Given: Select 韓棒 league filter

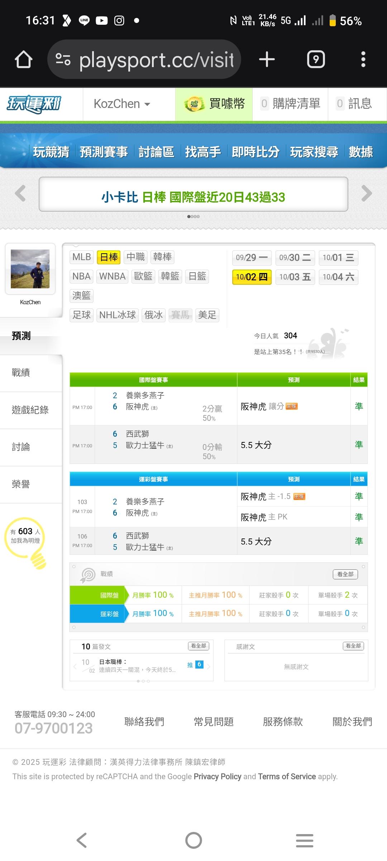Looking at the screenshot, I should (x=162, y=257).
